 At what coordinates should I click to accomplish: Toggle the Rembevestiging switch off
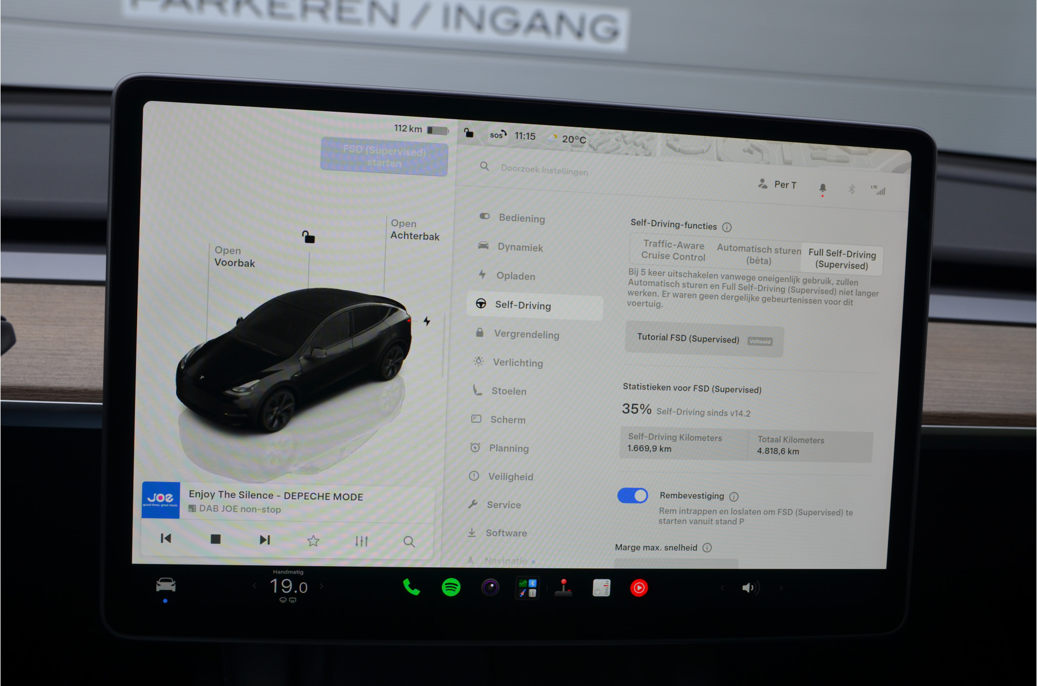pyautogui.click(x=632, y=495)
